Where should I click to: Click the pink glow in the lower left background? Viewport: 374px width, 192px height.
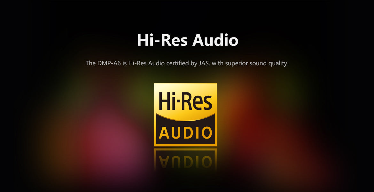(105, 141)
